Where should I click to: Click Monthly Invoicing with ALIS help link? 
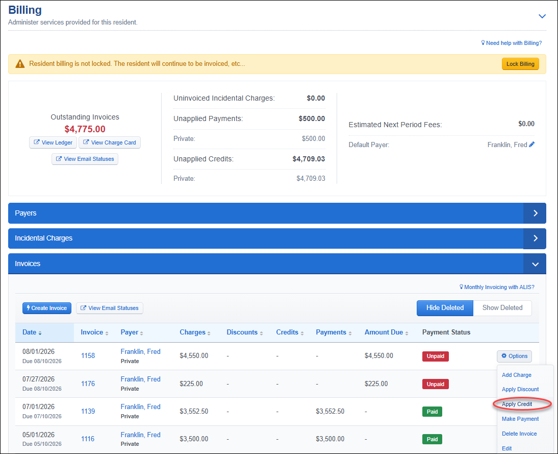[497, 287]
